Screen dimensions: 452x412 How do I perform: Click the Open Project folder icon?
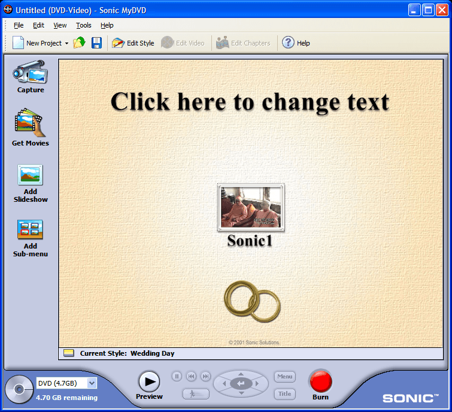79,43
